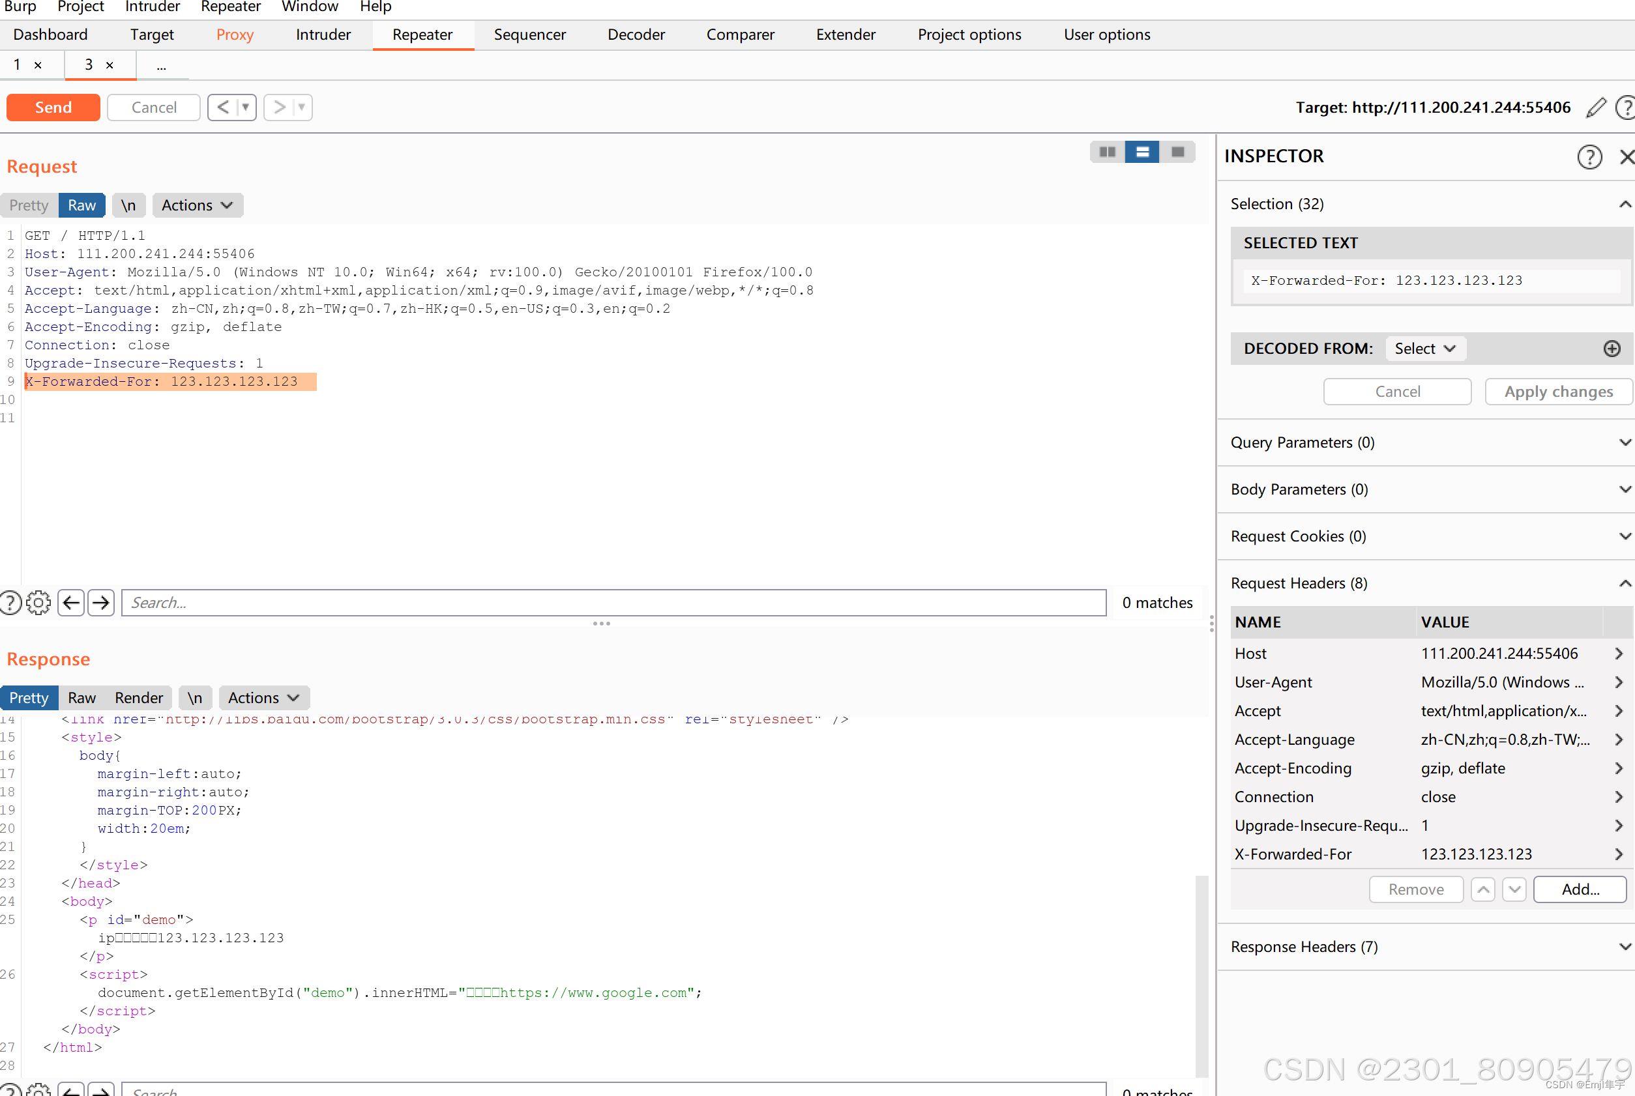The width and height of the screenshot is (1635, 1096).
Task: Click the Inspector help question-mark icon
Action: (x=1589, y=156)
